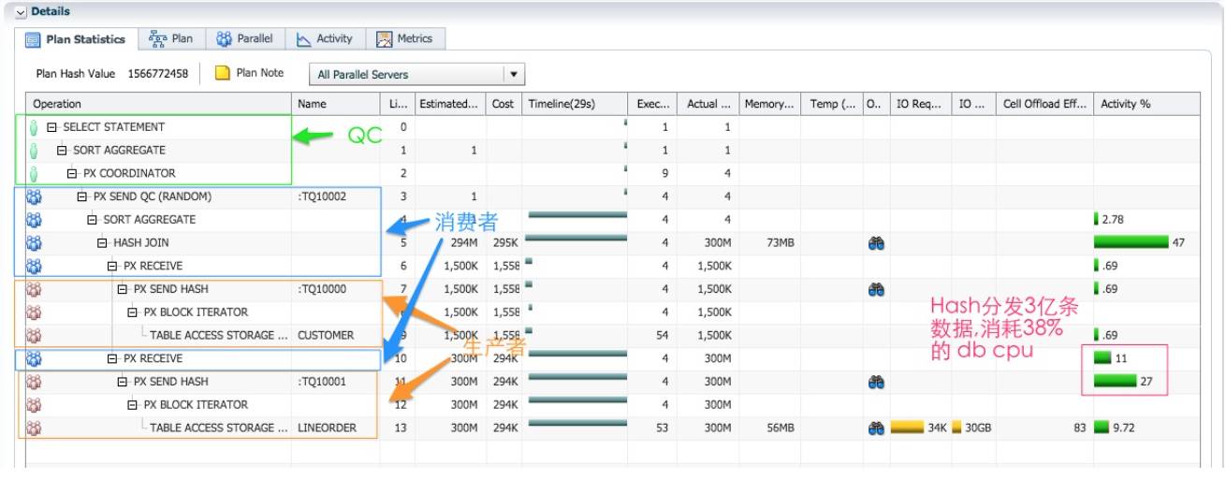Collapse the PX COORDINATOR tree node
The height and width of the screenshot is (479, 1226).
pos(72,173)
